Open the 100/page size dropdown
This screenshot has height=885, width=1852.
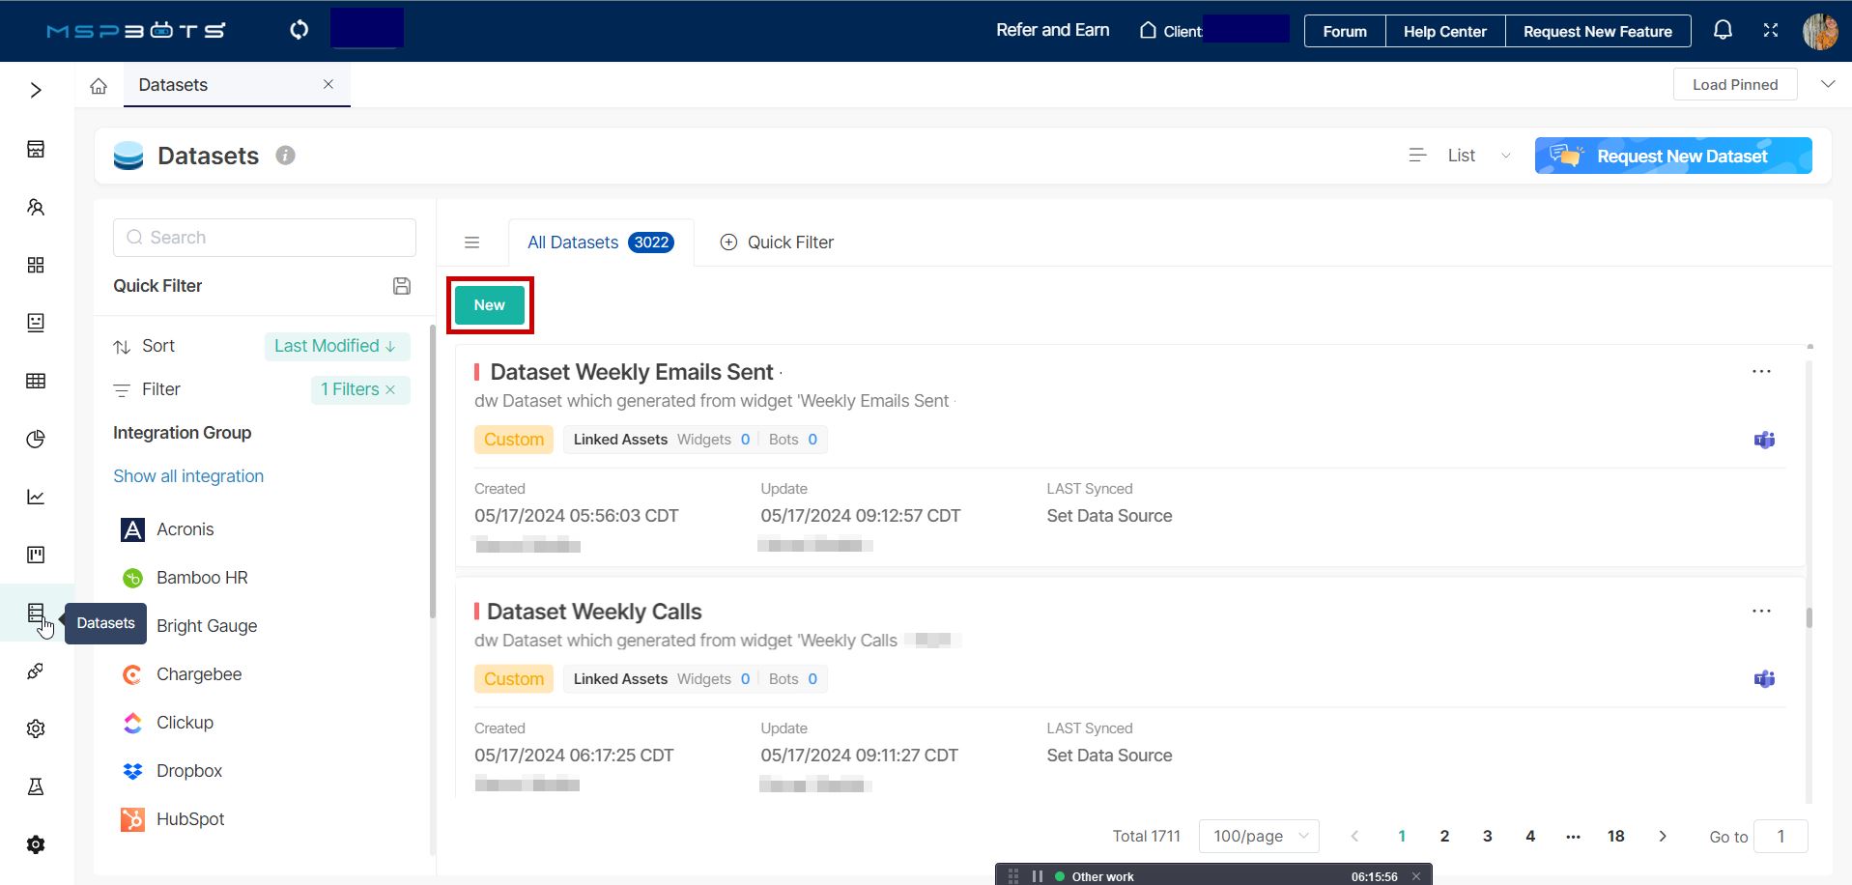[x=1259, y=836]
